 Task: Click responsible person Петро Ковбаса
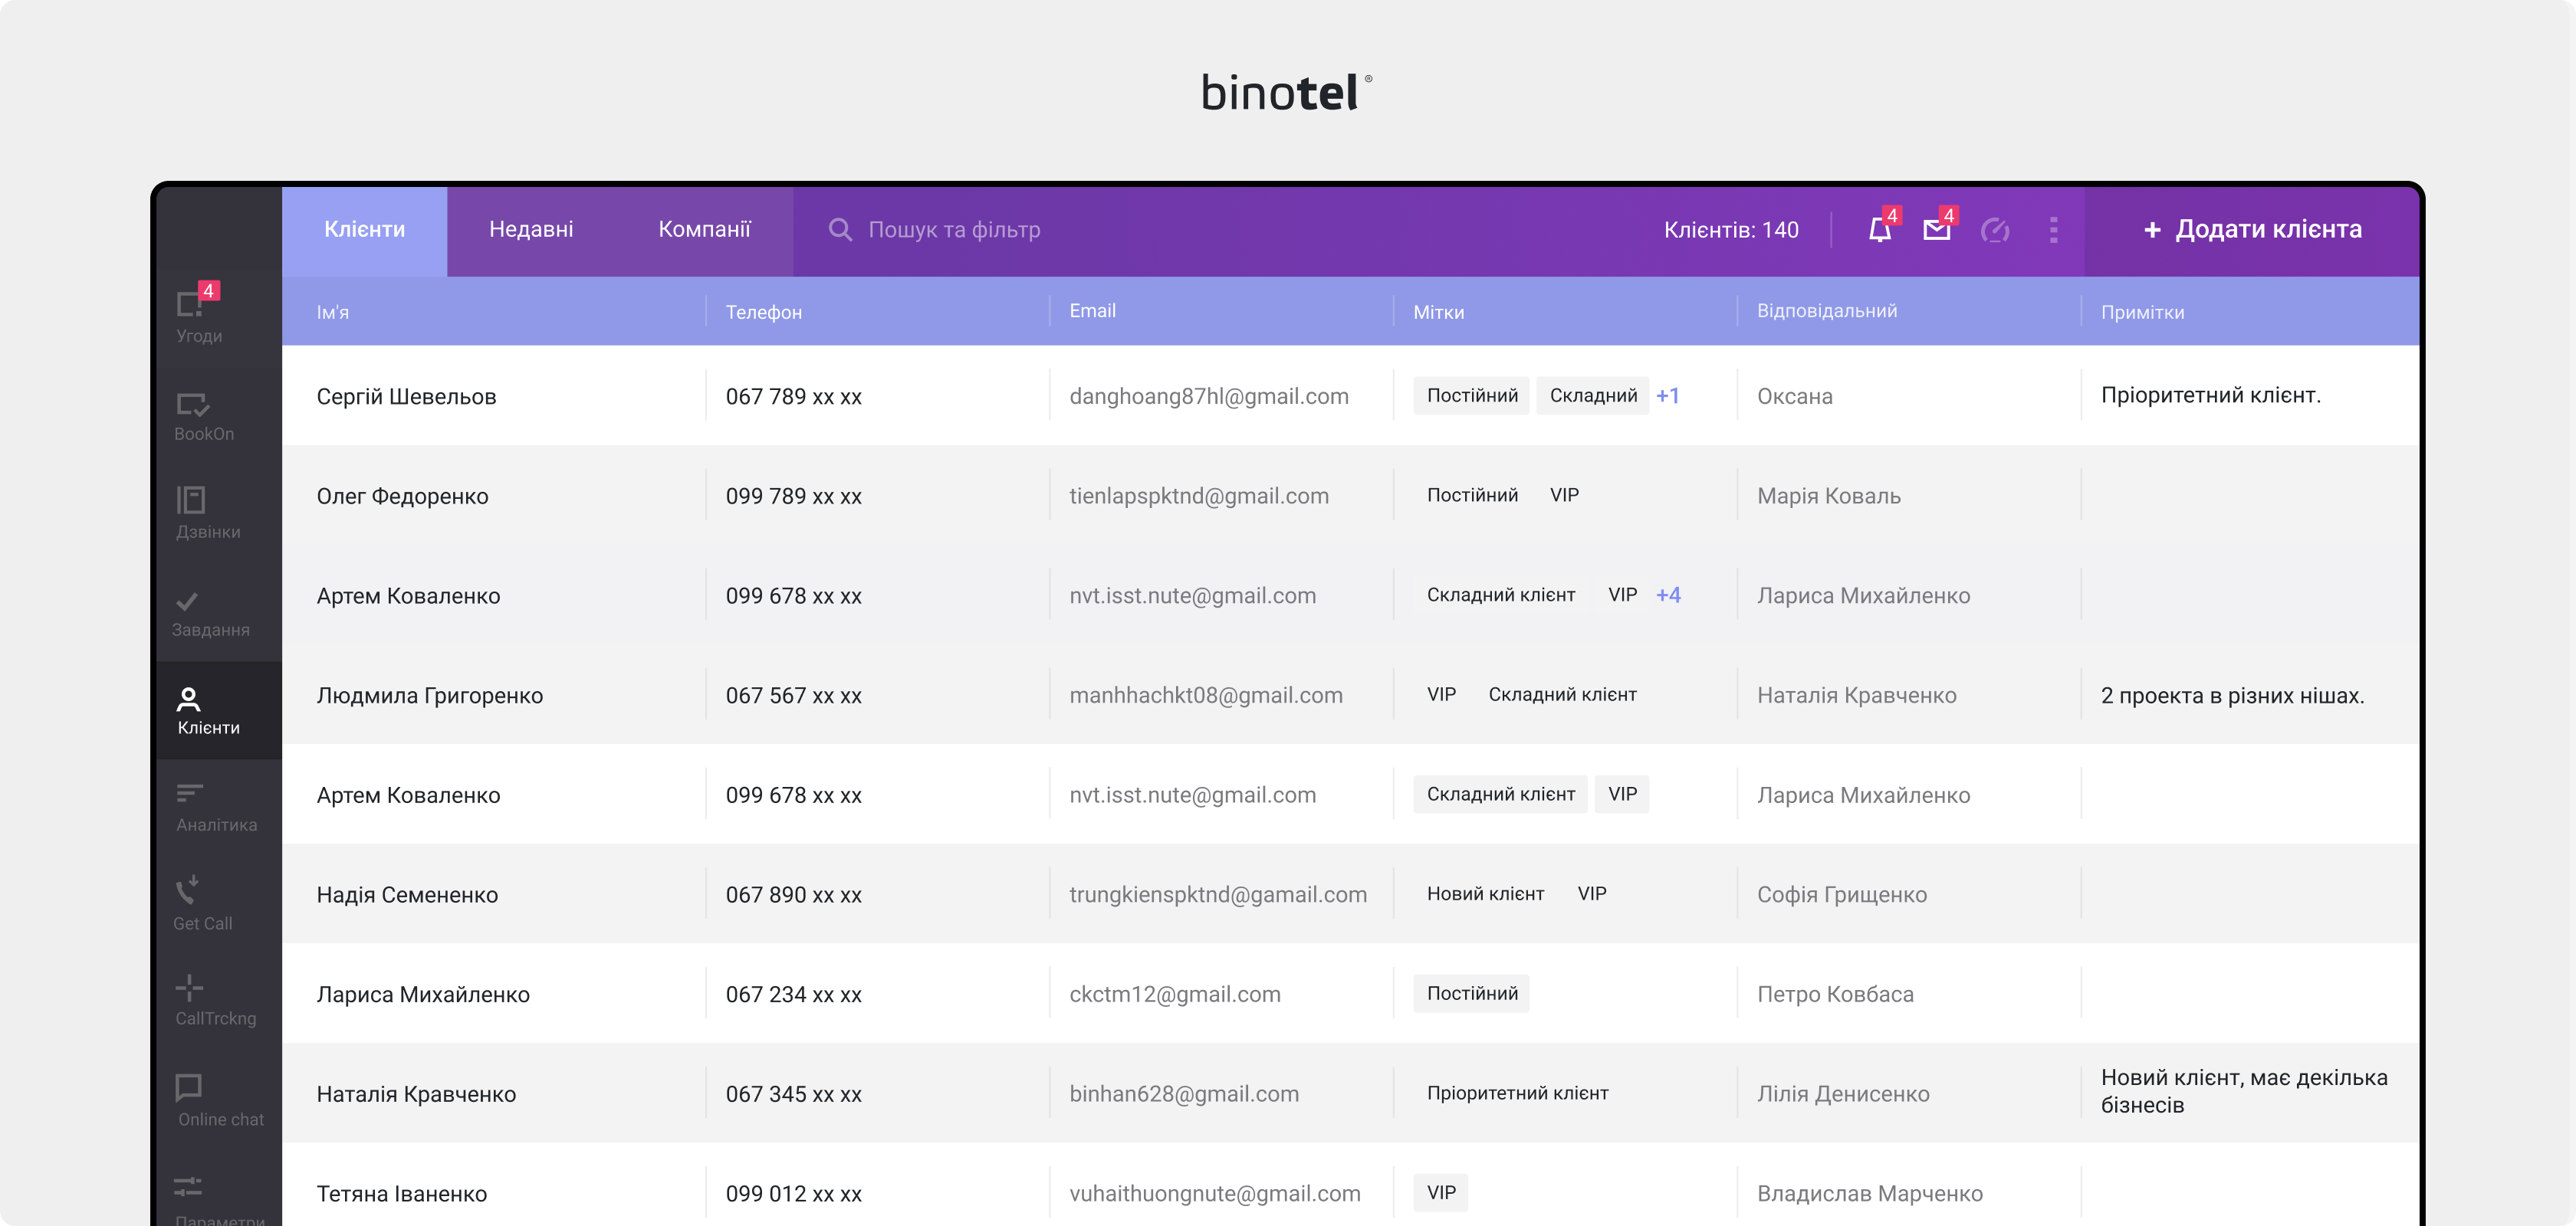1835,995
